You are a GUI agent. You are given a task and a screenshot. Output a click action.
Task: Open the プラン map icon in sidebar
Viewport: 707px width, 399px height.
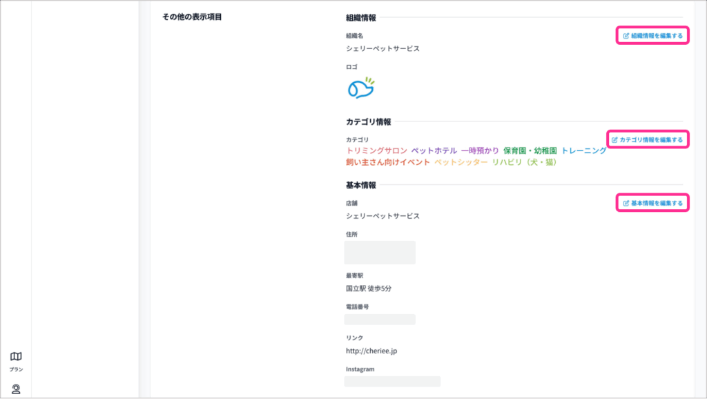click(16, 357)
